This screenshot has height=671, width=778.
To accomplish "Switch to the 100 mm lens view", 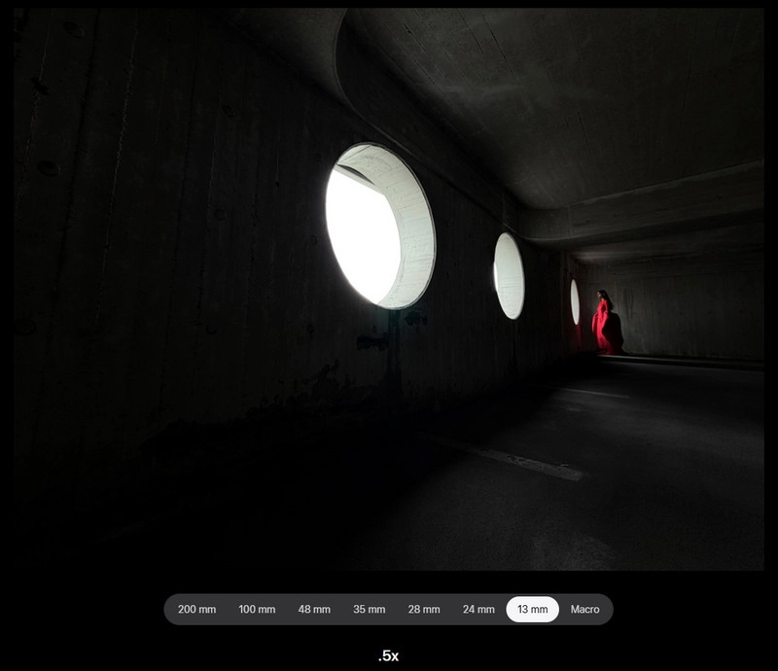I will point(257,610).
